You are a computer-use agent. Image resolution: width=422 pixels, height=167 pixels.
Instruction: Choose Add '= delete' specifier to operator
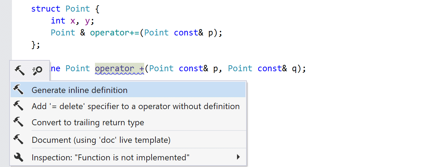pos(128,106)
